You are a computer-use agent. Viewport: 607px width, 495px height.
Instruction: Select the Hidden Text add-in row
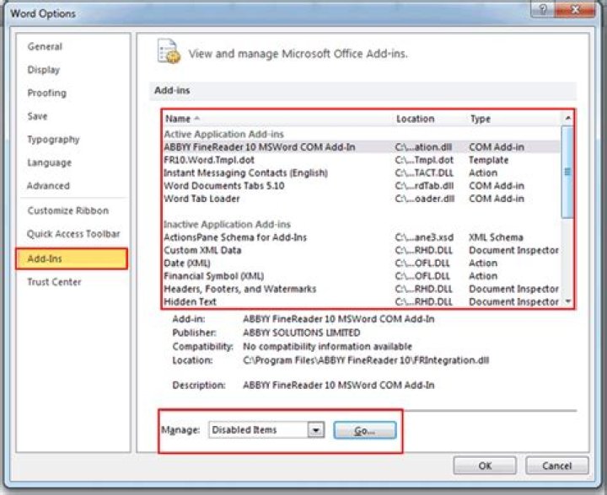361,301
